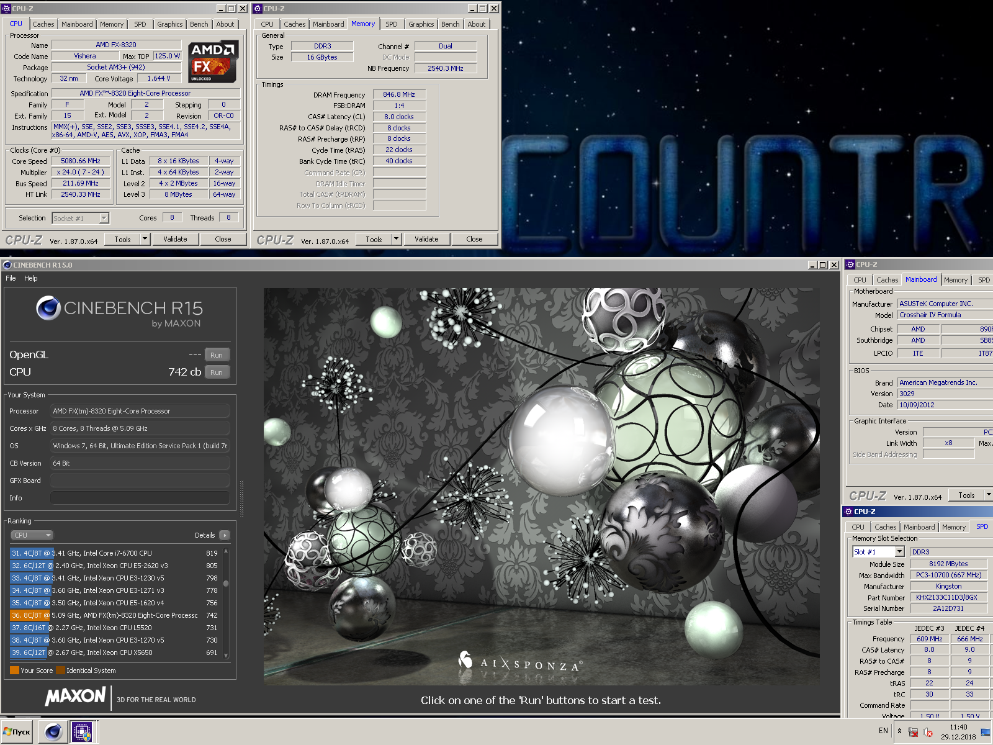This screenshot has width=993, height=745.
Task: Click the CPU score value 742 cb
Action: (x=185, y=372)
